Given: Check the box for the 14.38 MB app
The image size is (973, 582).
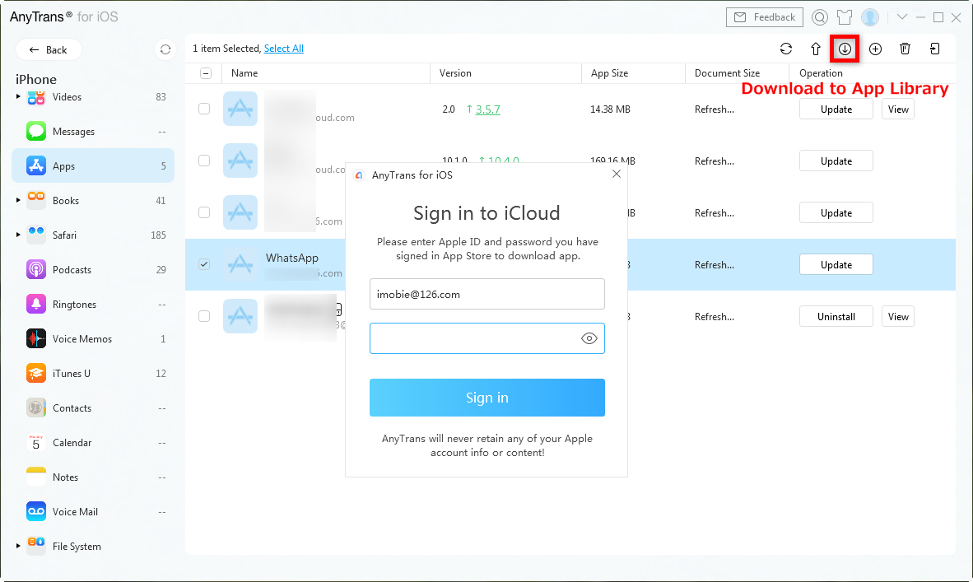Looking at the screenshot, I should click(204, 109).
